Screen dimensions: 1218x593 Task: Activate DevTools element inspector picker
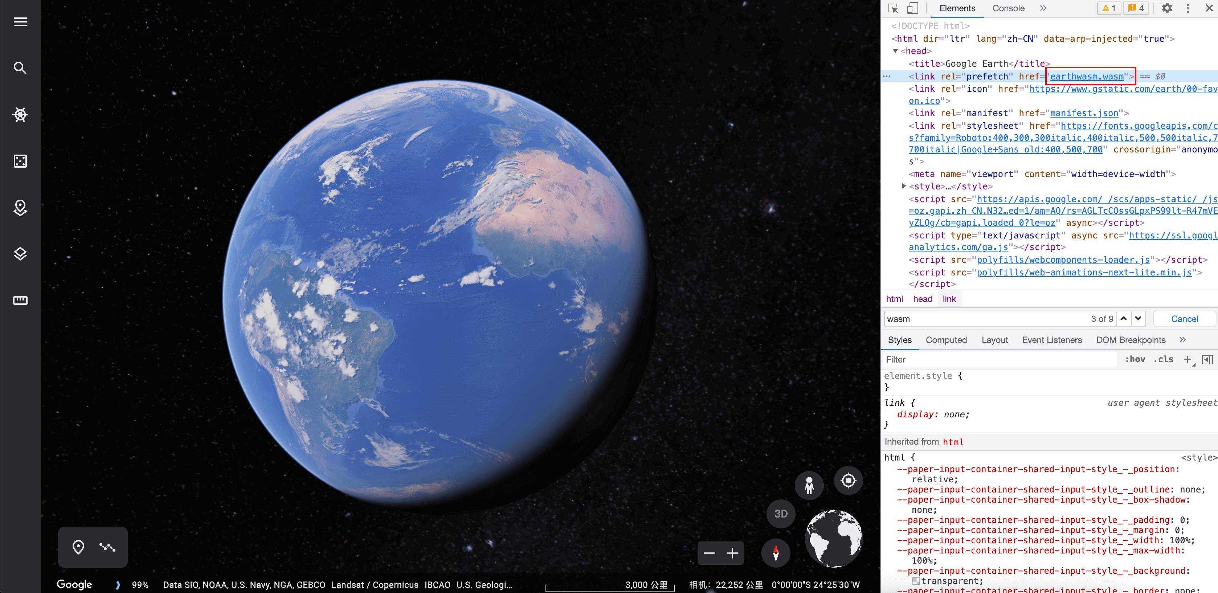pyautogui.click(x=893, y=8)
